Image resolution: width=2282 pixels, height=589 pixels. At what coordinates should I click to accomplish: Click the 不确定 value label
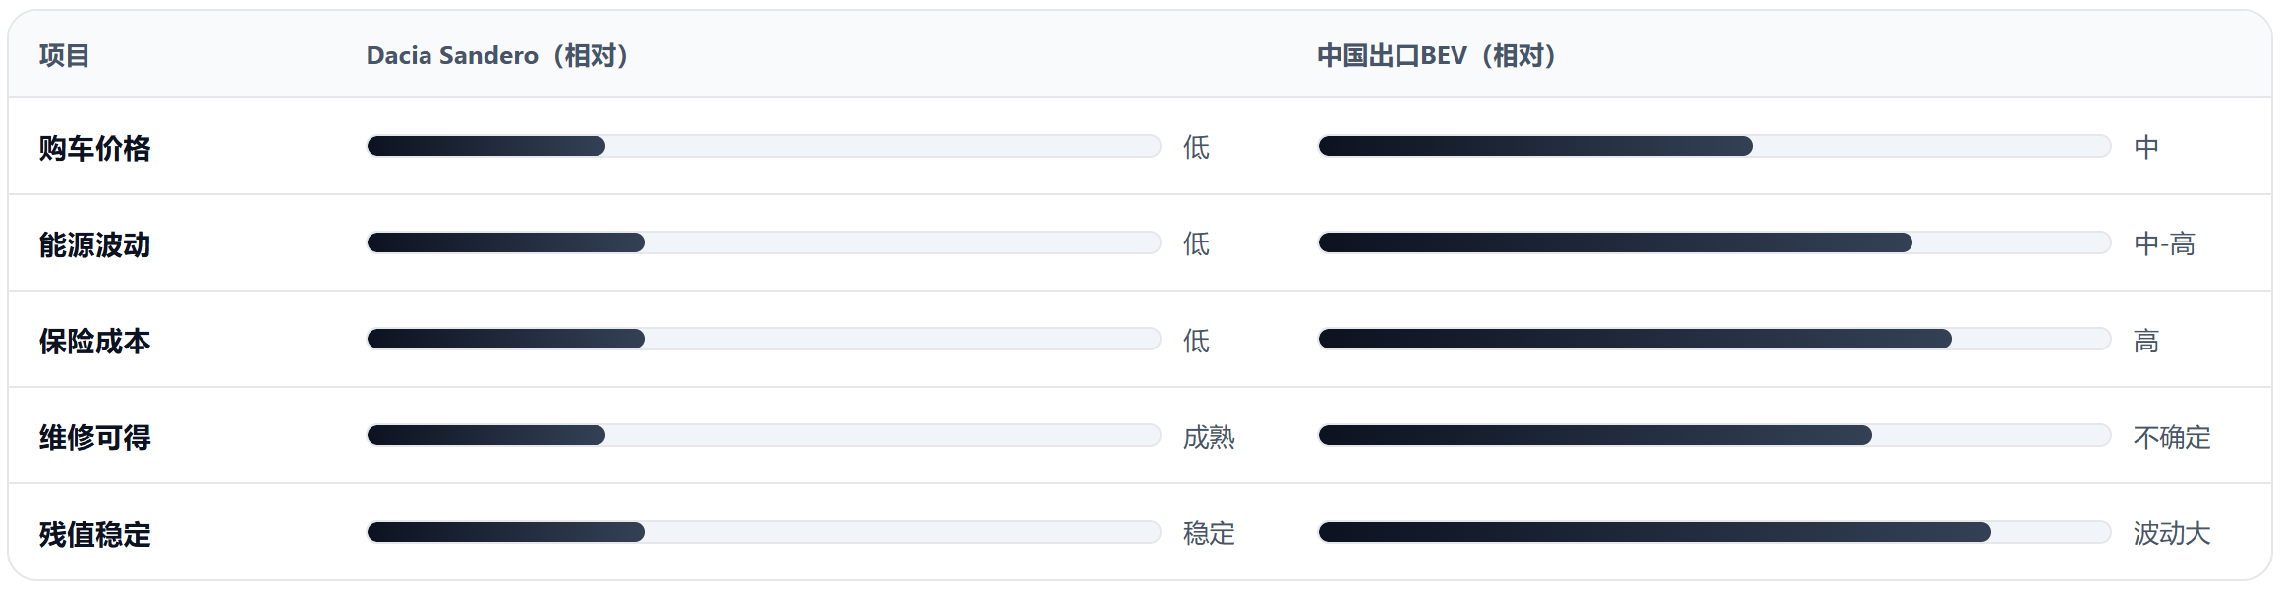2171,437
